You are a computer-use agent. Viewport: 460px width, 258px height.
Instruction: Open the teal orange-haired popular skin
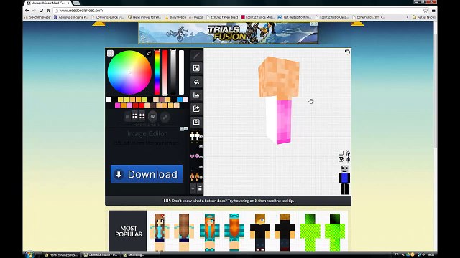(209, 232)
